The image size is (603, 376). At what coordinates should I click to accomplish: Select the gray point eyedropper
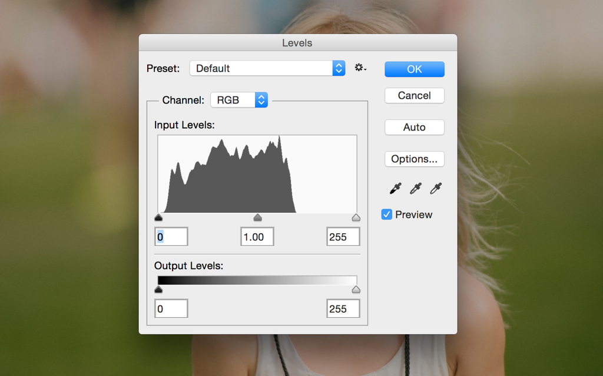[x=415, y=188]
